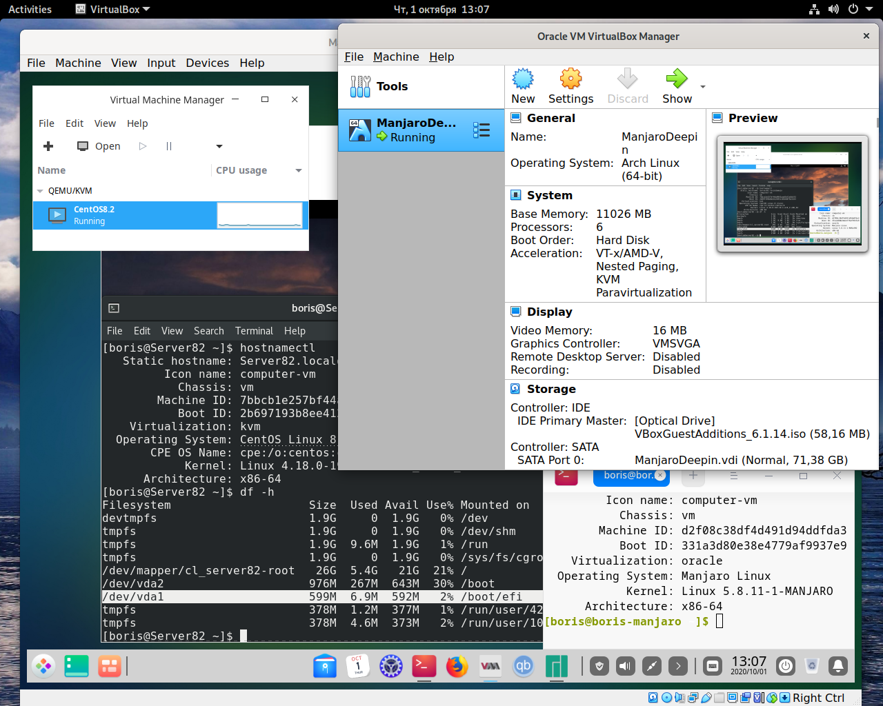Open File menu in Oracle VM VirtualBox Manager
Image resolution: width=883 pixels, height=706 pixels.
point(354,57)
